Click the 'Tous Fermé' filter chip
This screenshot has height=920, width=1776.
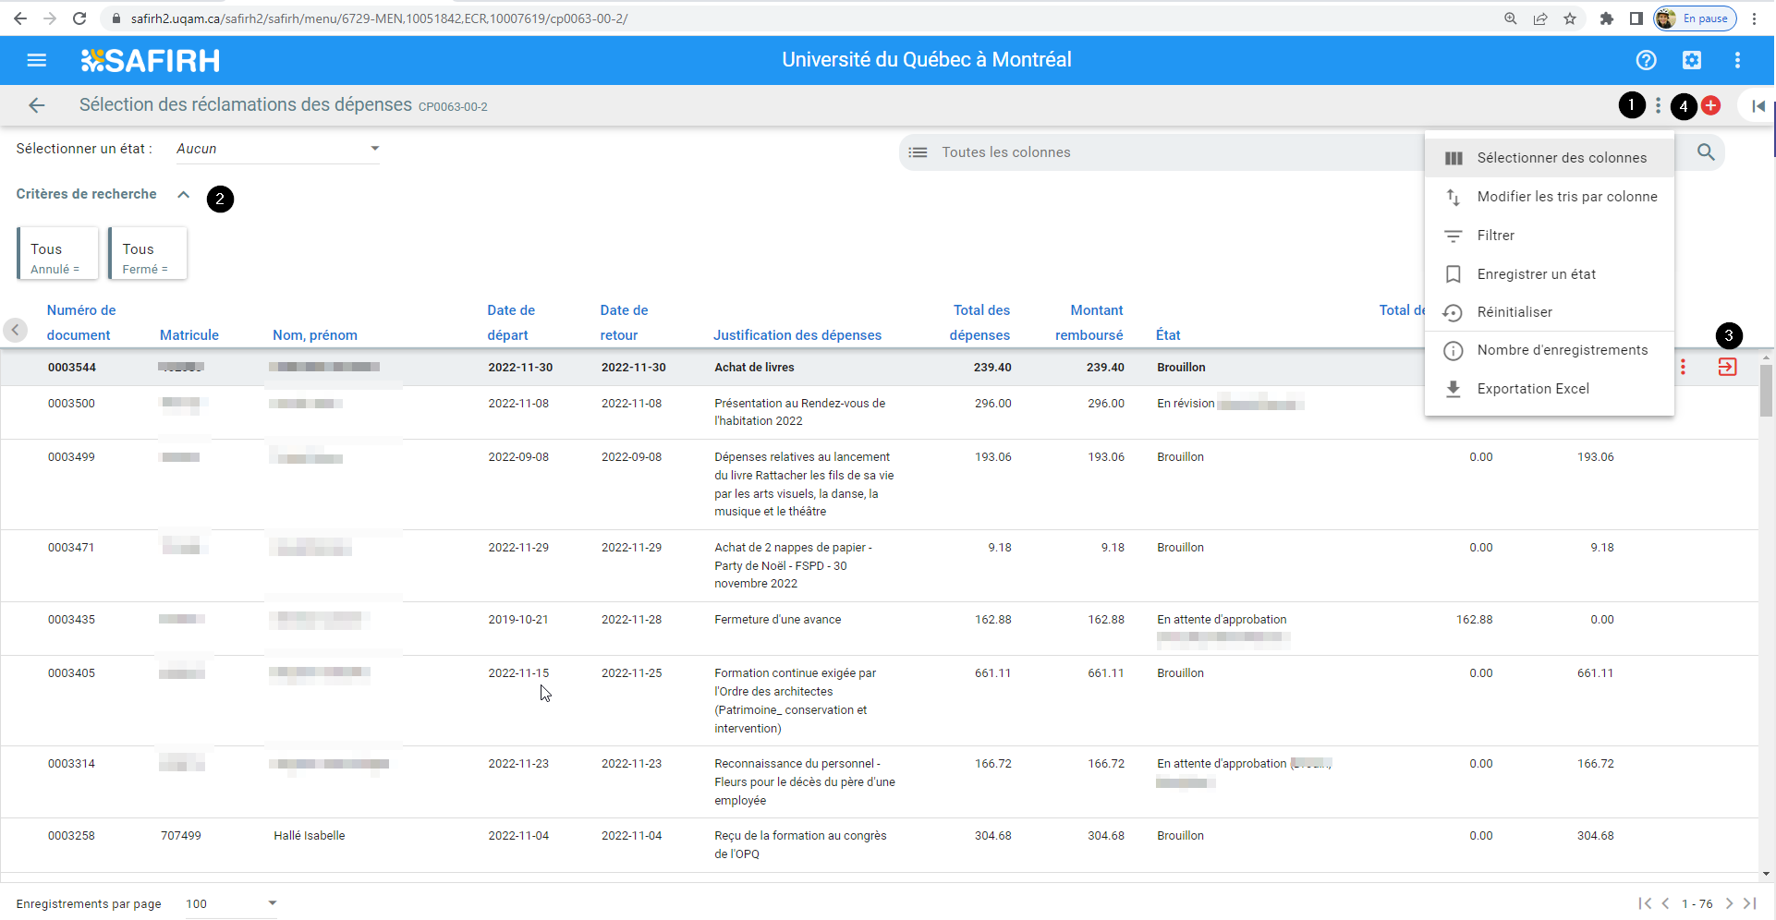(148, 253)
